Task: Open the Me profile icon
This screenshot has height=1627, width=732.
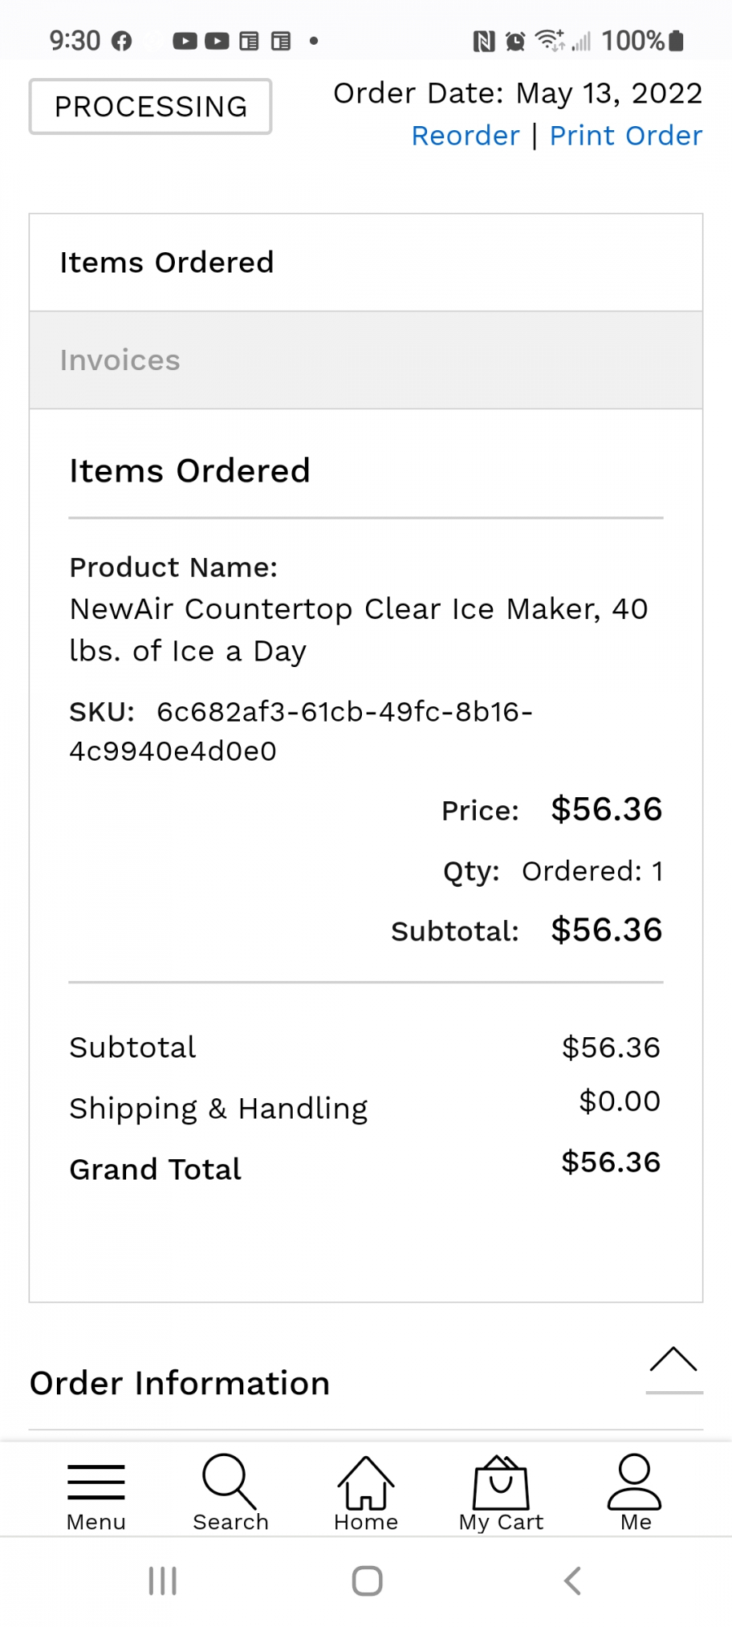Action: [x=635, y=1481]
